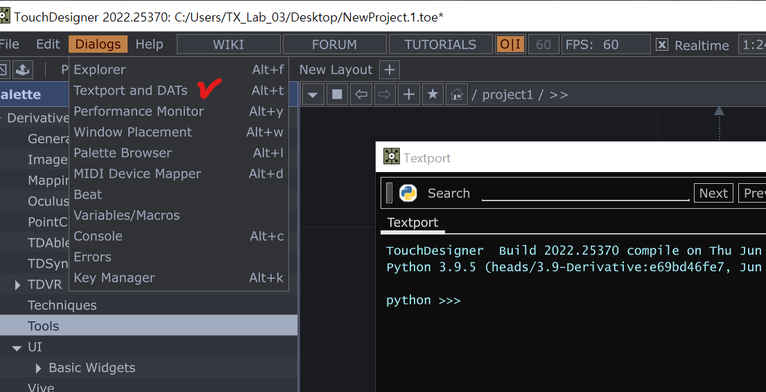766x392 pixels.
Task: Expand Basic Widgets folder
Action: click(x=39, y=368)
